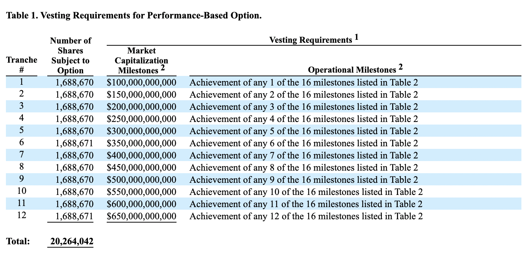Select the $650,000,000,000 market cap cell
524x255 pixels.
[x=141, y=216]
